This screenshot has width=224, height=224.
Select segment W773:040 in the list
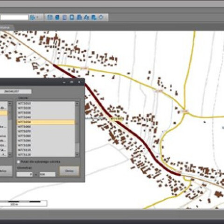46,117
